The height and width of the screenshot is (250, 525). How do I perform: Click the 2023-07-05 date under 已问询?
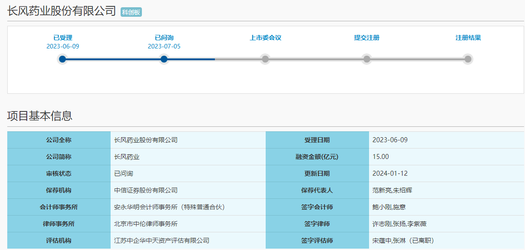pos(164,46)
